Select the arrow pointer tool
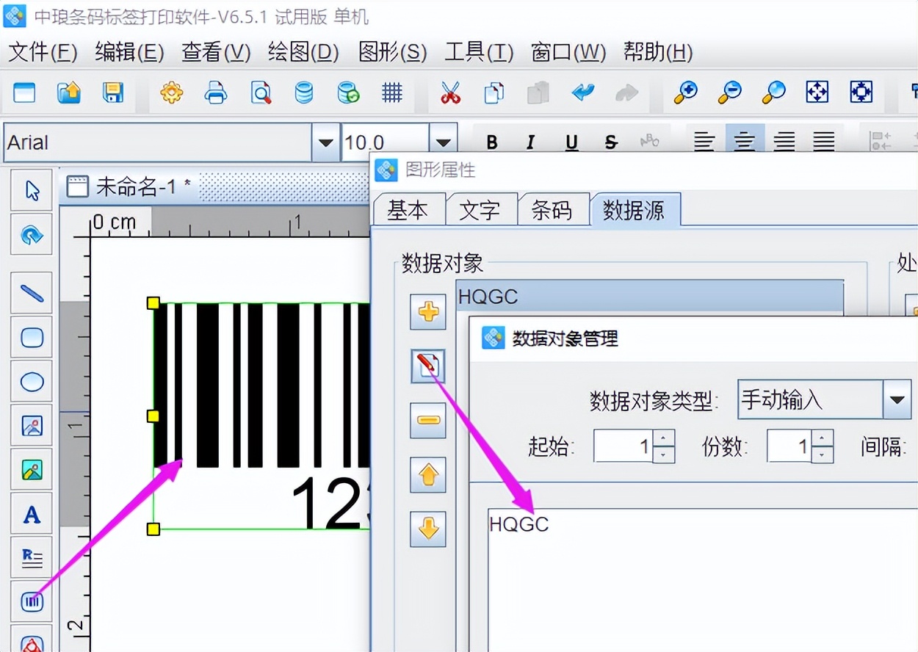 pyautogui.click(x=32, y=191)
